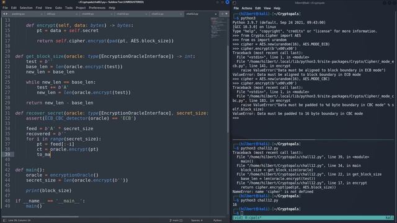Open terminal View menu

(x=267, y=8)
